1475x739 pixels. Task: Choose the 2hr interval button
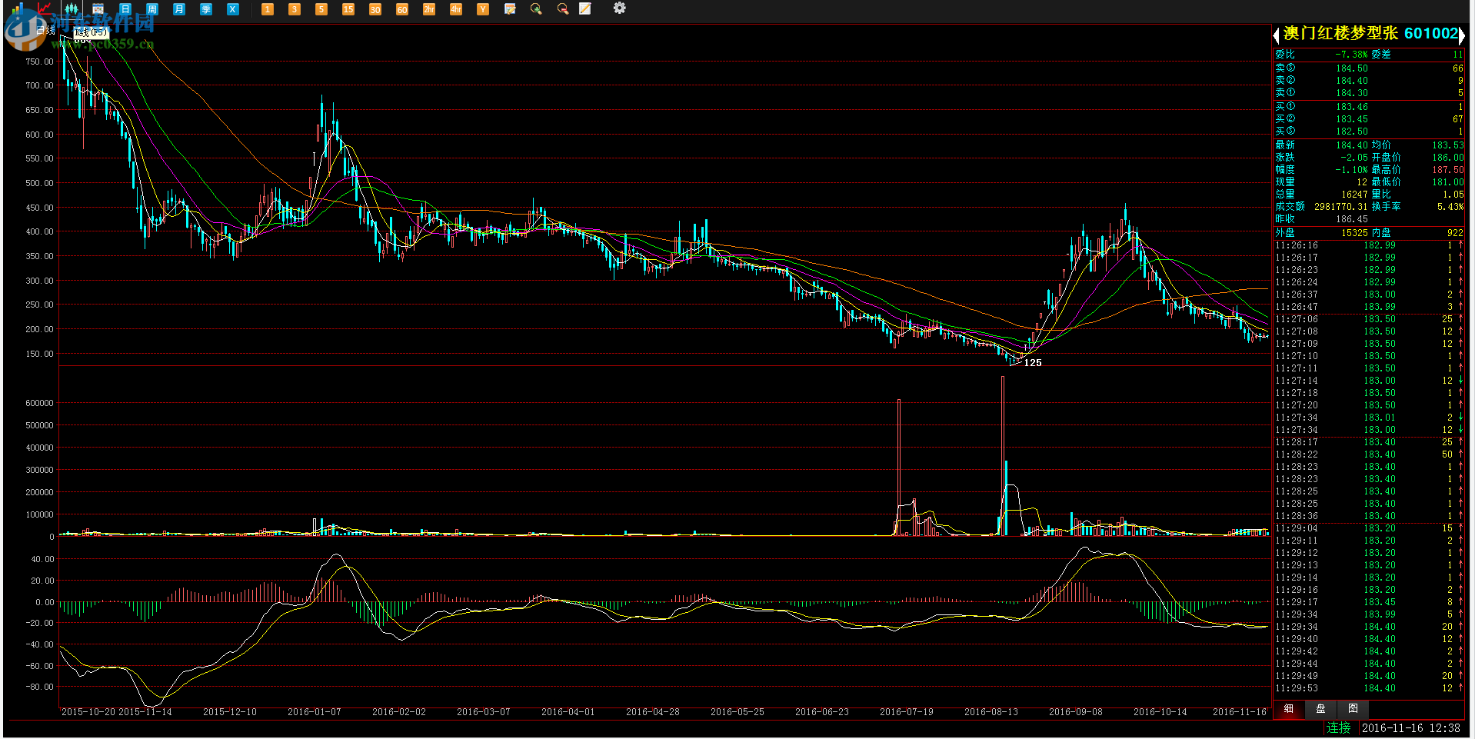point(429,9)
